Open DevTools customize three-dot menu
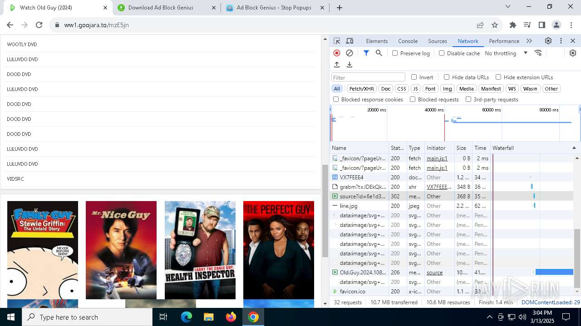Viewport: 581px width, 326px height. coord(561,41)
